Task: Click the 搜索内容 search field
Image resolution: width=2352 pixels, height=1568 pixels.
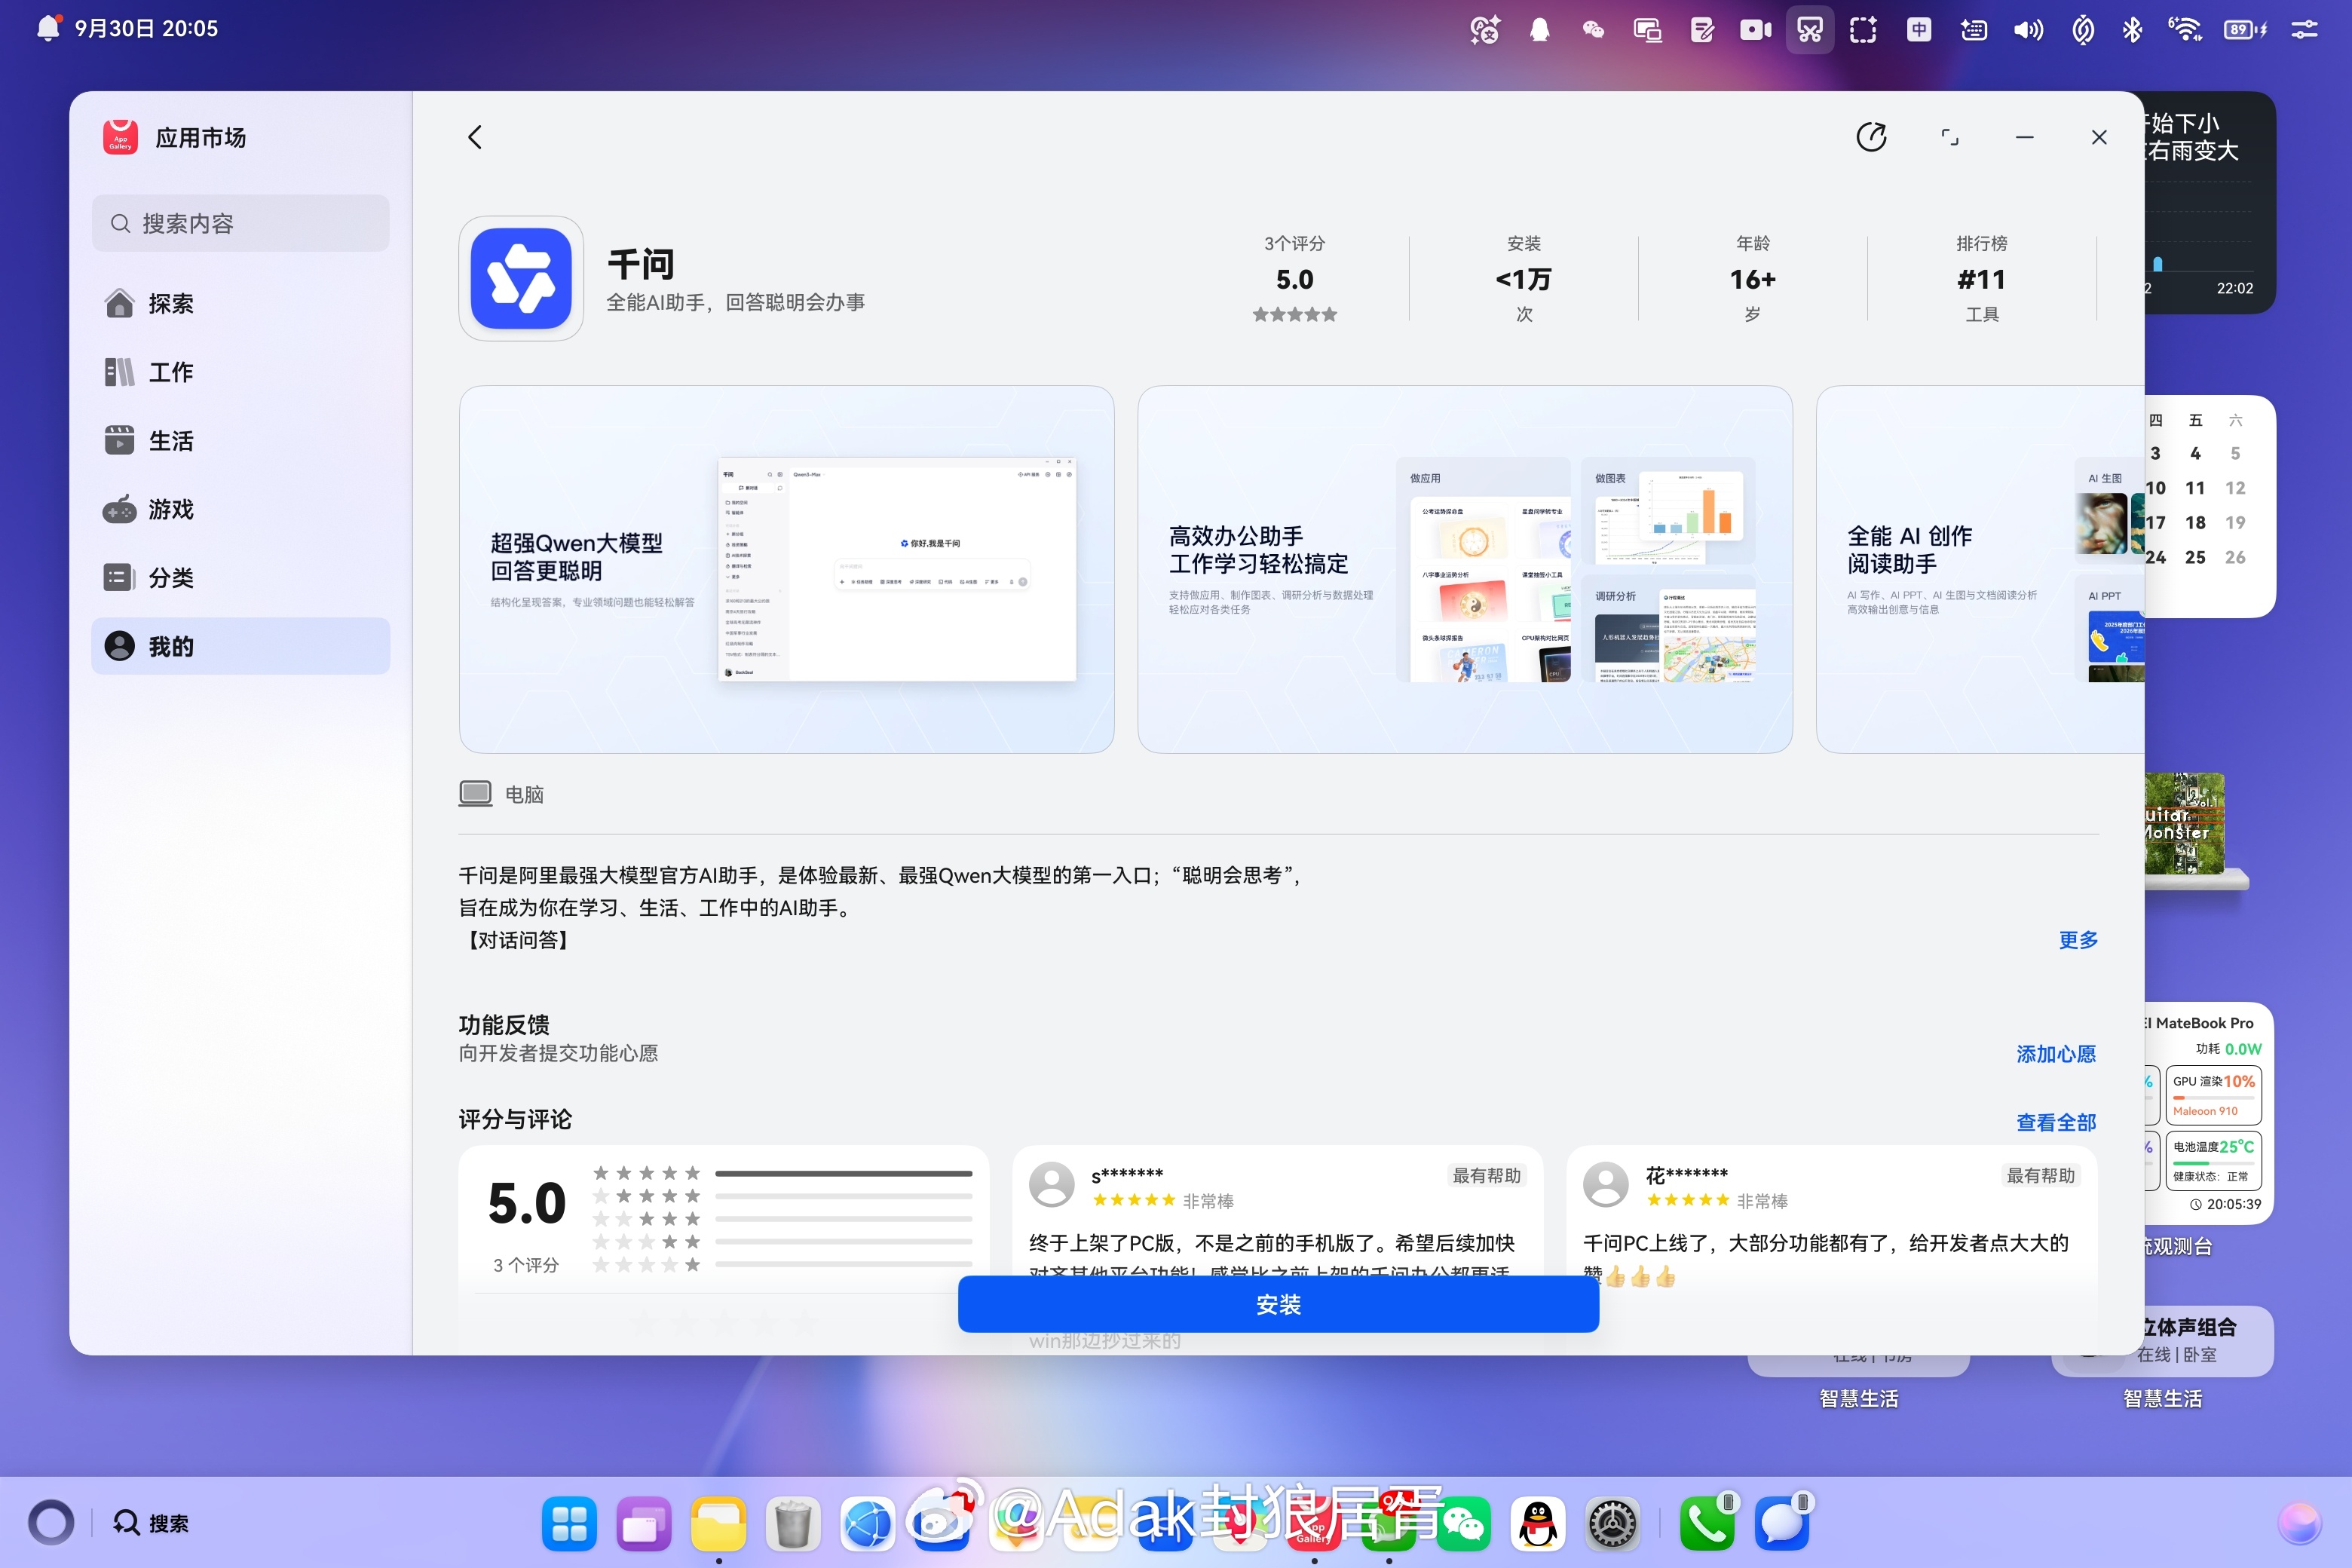Action: click(x=241, y=223)
